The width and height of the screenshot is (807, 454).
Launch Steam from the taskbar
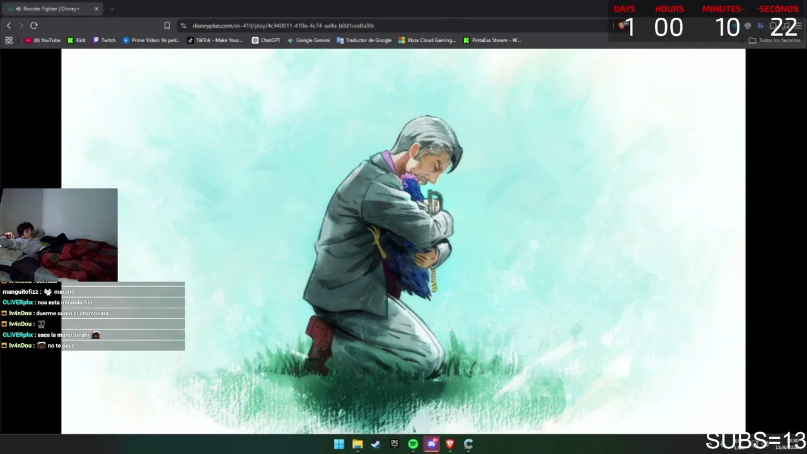point(376,444)
